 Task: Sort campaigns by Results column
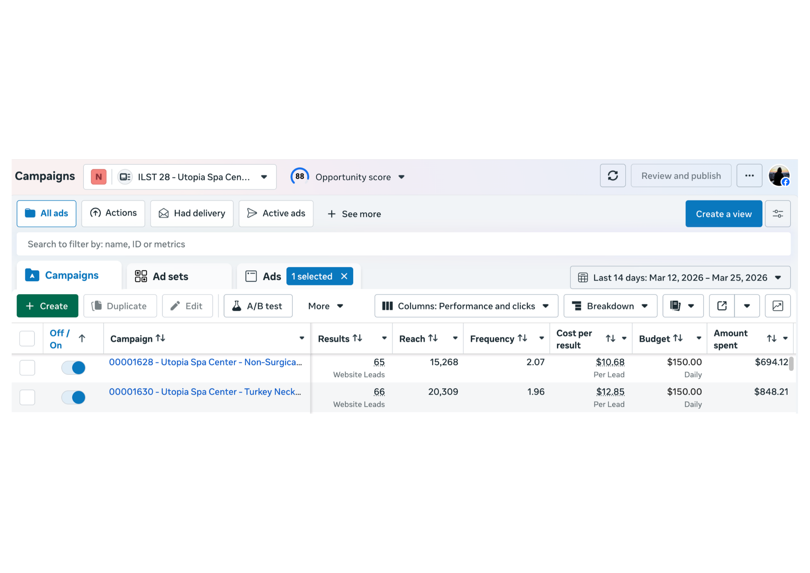click(x=357, y=338)
